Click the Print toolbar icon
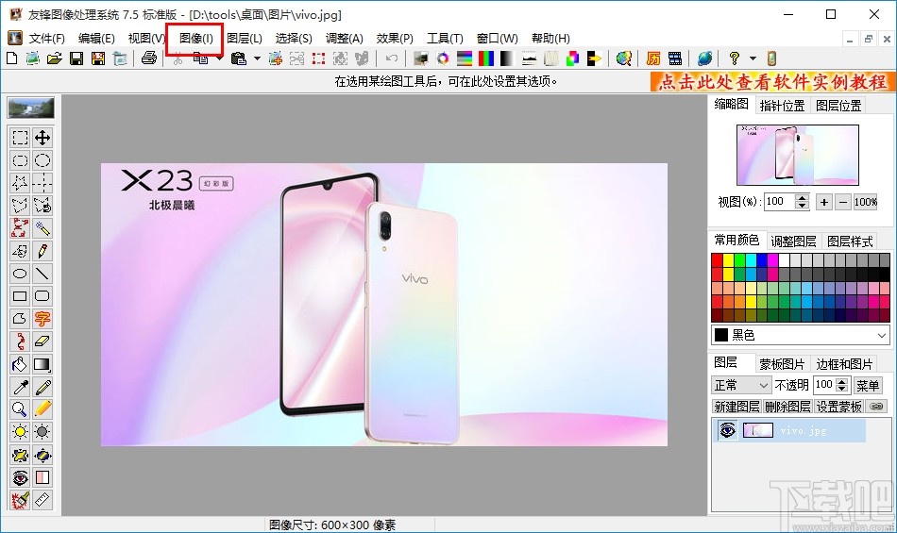 tap(149, 58)
